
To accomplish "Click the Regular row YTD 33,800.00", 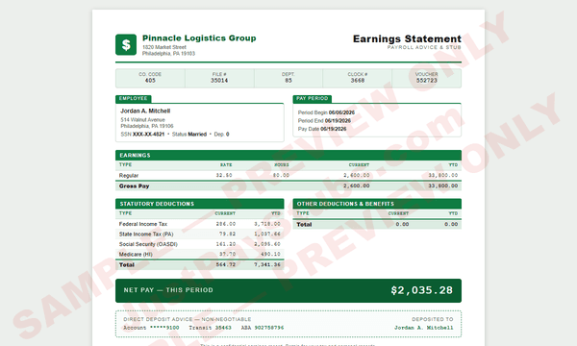I will 443,175.
